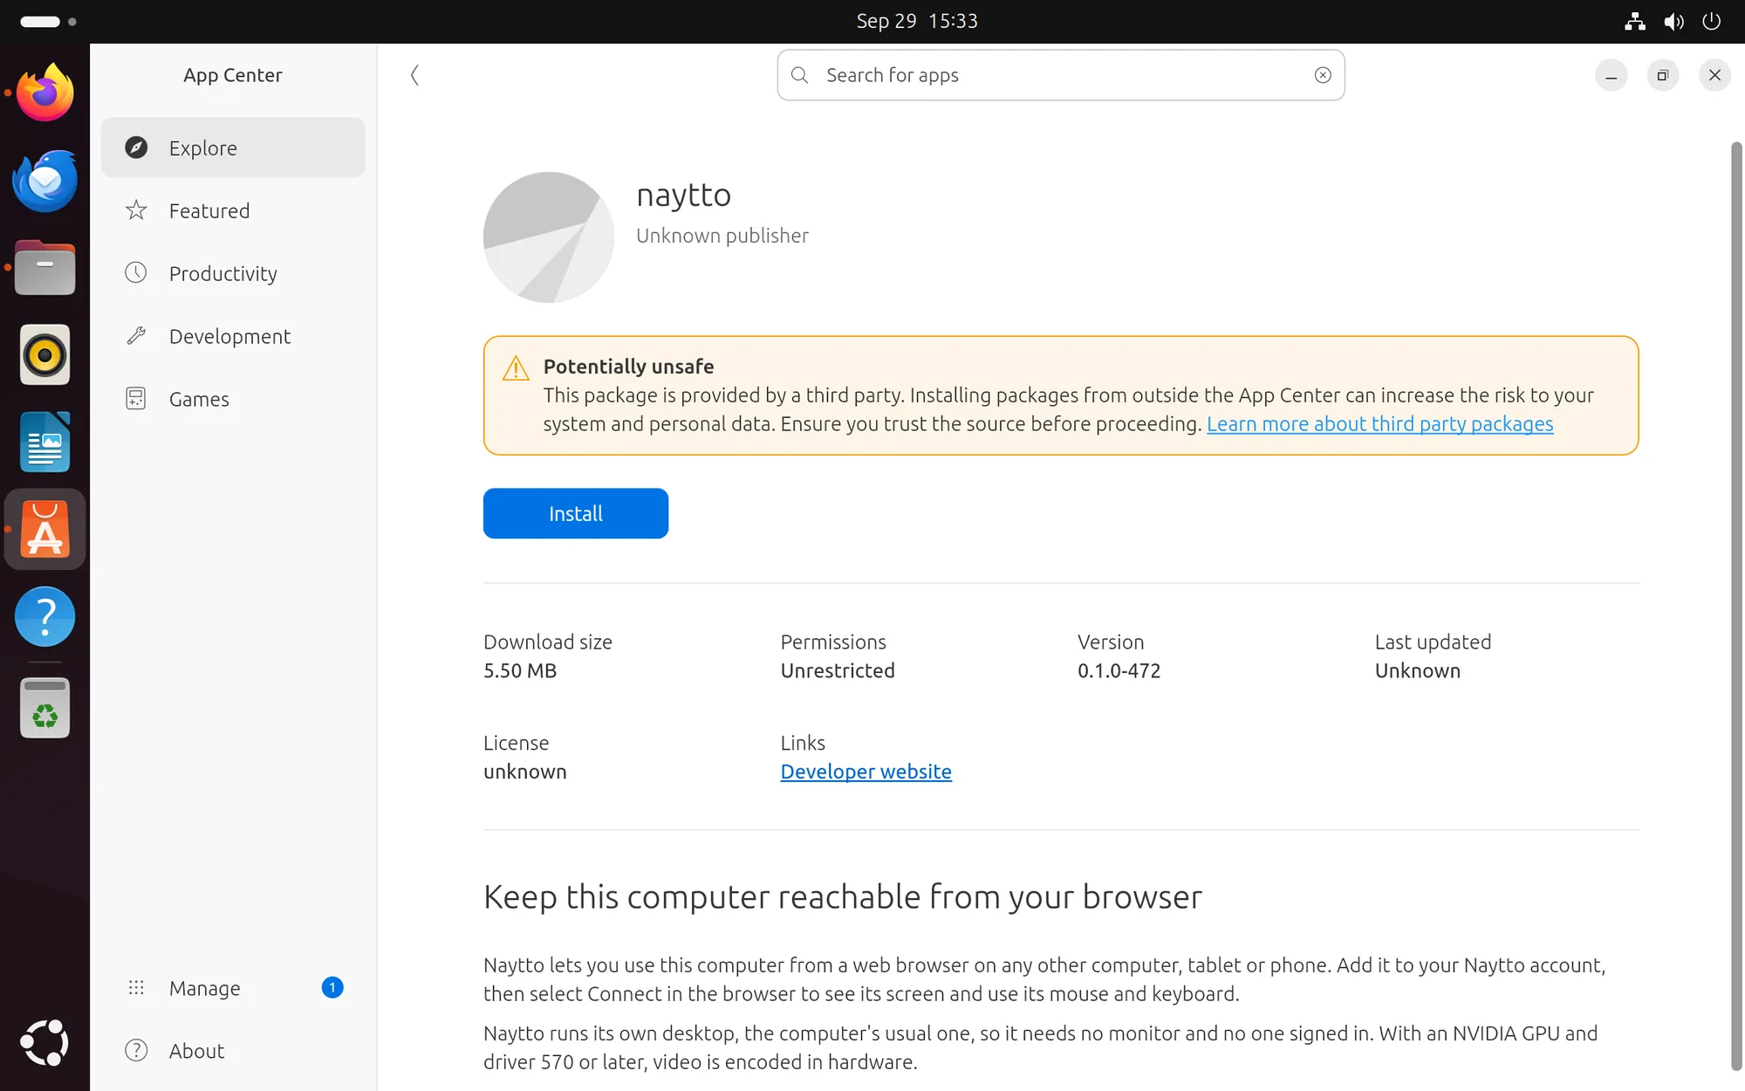Click the Last updated Unknown value
This screenshot has width=1745, height=1091.
click(1418, 670)
